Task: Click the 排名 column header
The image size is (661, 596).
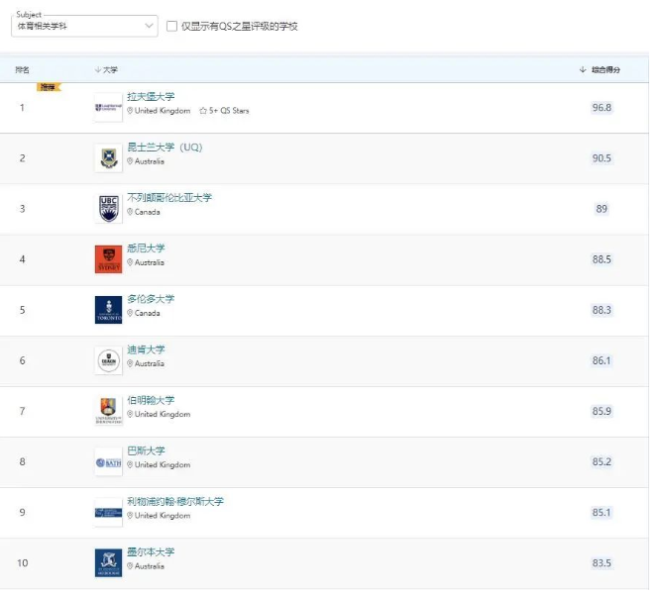Action: tap(23, 70)
